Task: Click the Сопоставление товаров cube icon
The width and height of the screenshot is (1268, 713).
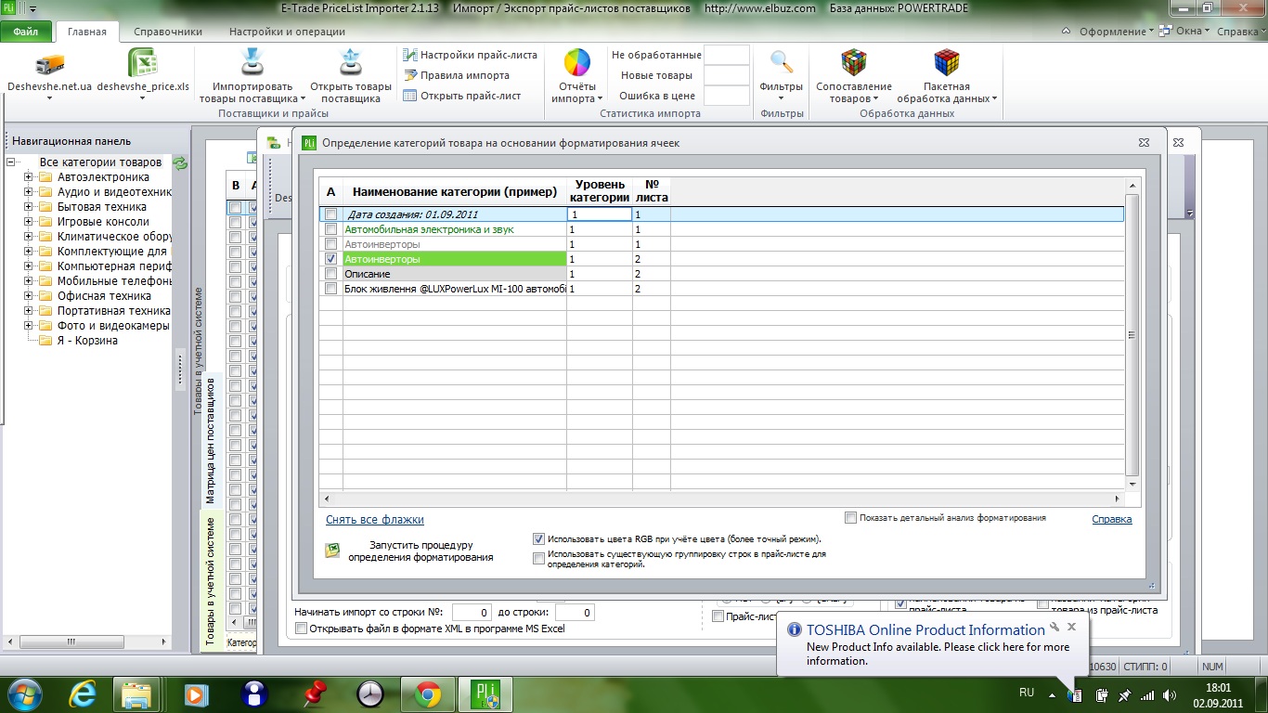Action: [x=853, y=63]
